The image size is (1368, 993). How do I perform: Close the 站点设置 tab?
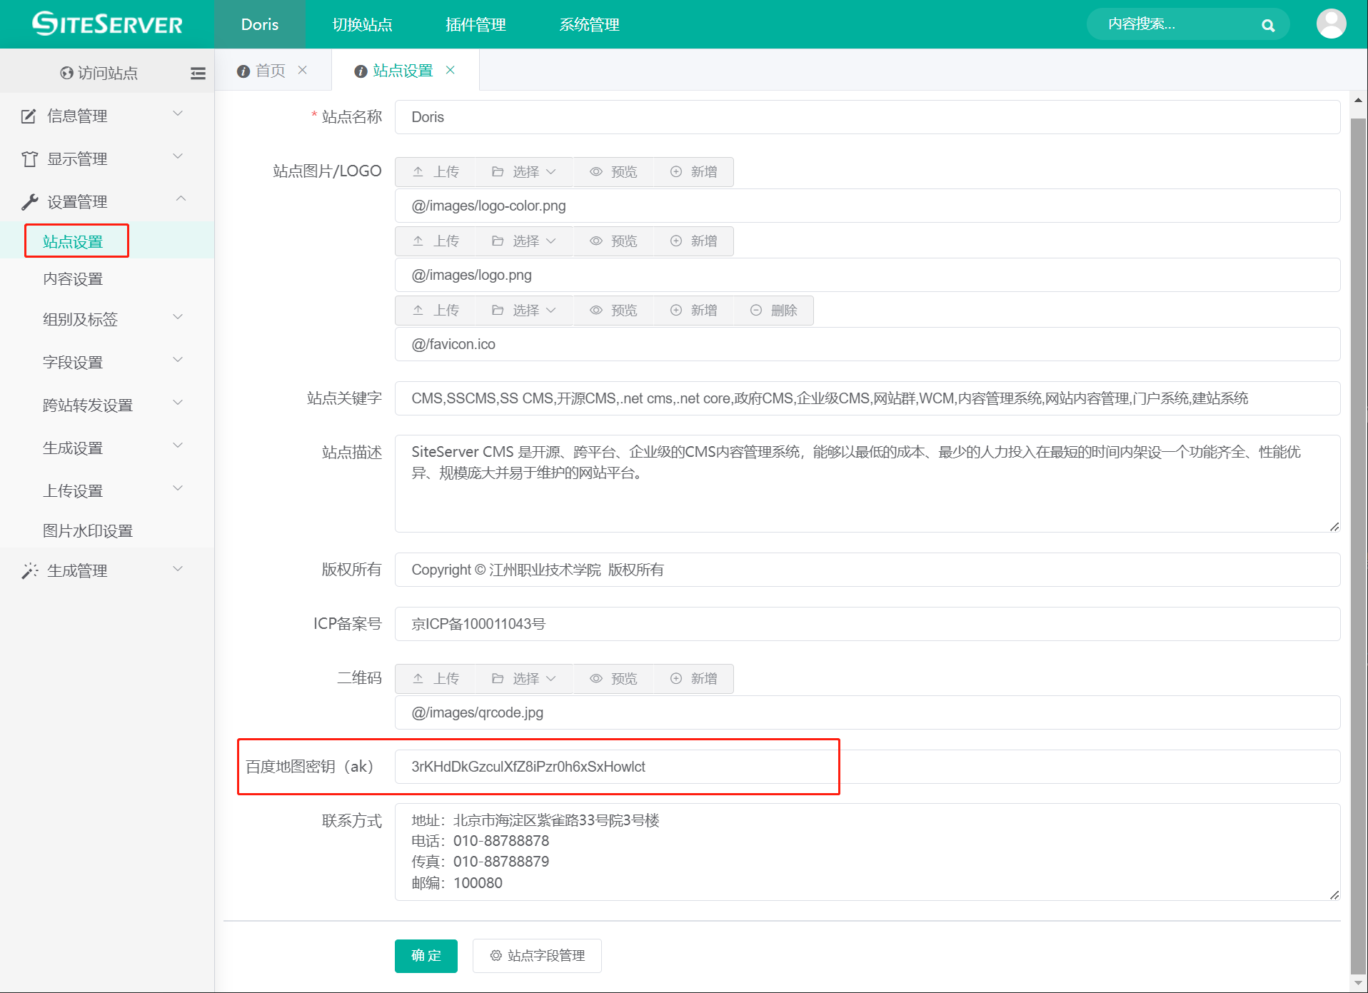tap(451, 70)
